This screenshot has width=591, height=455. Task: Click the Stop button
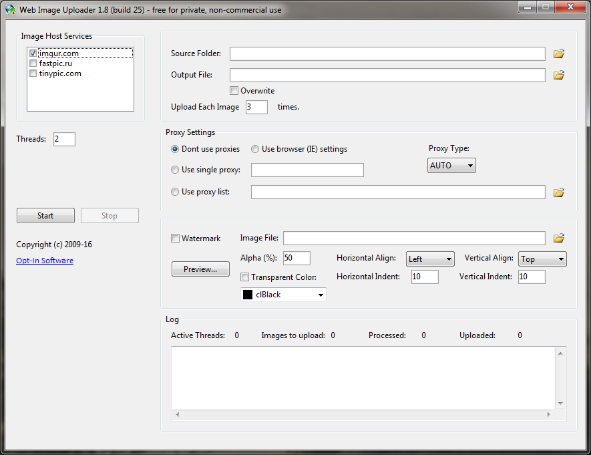tap(110, 216)
